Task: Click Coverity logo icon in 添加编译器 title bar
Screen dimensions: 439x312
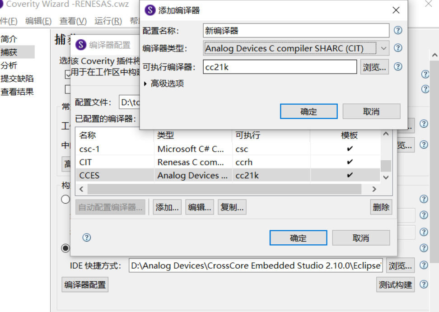Action: tap(150, 10)
